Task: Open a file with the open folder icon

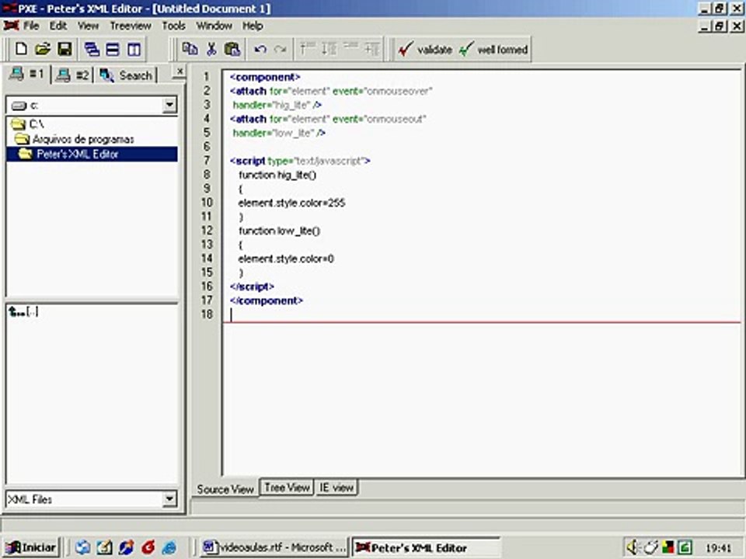Action: (43, 49)
